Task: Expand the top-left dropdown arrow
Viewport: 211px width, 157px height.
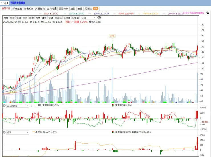Action: (x=2, y=3)
